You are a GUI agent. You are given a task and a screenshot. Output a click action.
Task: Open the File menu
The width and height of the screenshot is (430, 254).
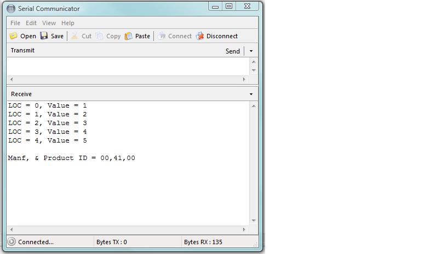click(15, 23)
